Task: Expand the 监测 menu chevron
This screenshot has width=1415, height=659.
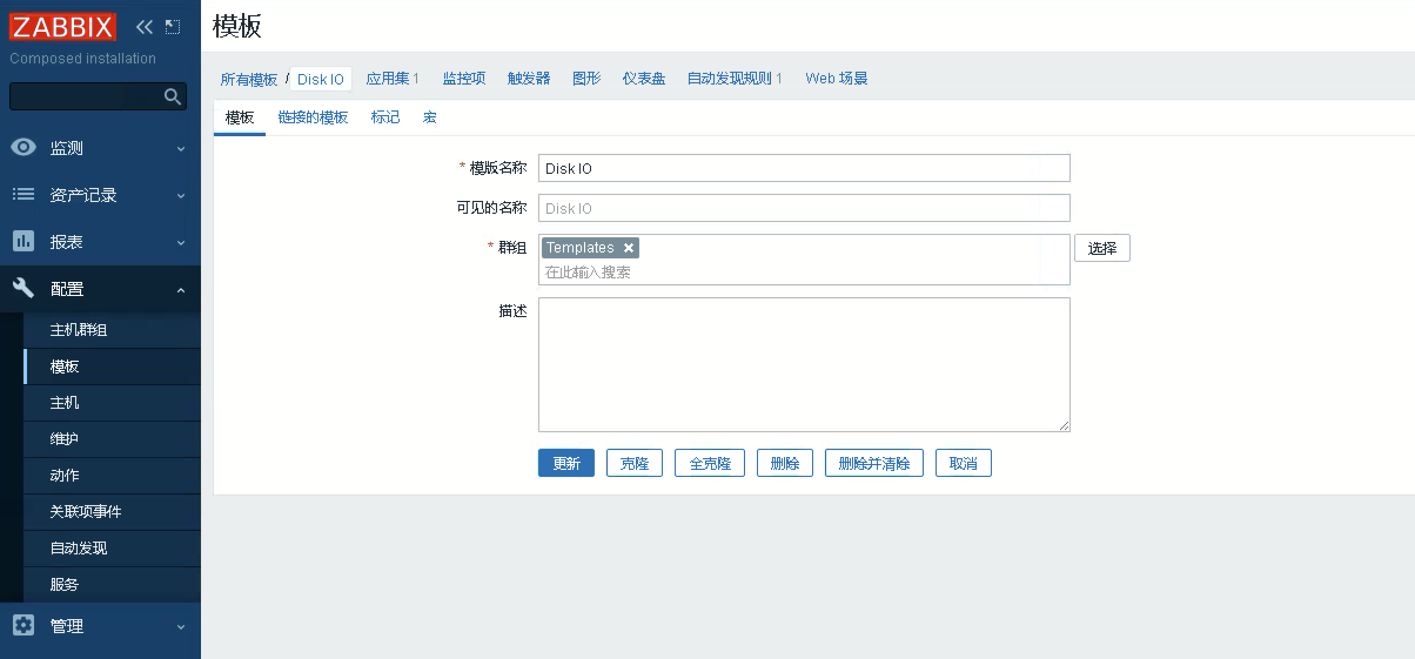Action: 181,149
